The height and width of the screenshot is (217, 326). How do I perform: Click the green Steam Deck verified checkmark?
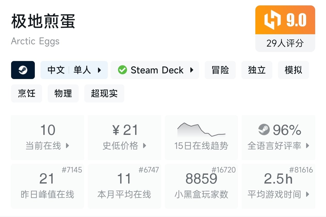pos(122,70)
